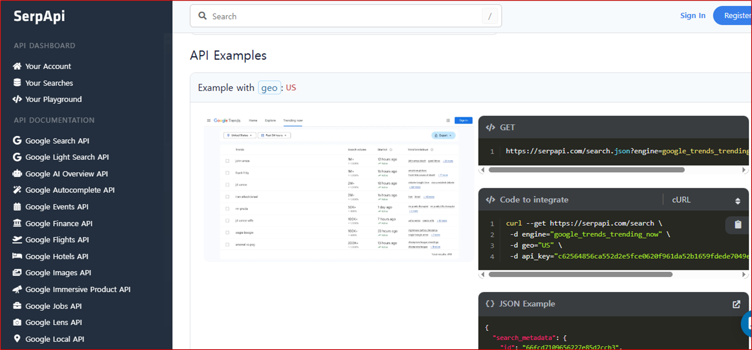Click the bank icon beside Google Finance API
This screenshot has height=350, width=752.
[17, 223]
